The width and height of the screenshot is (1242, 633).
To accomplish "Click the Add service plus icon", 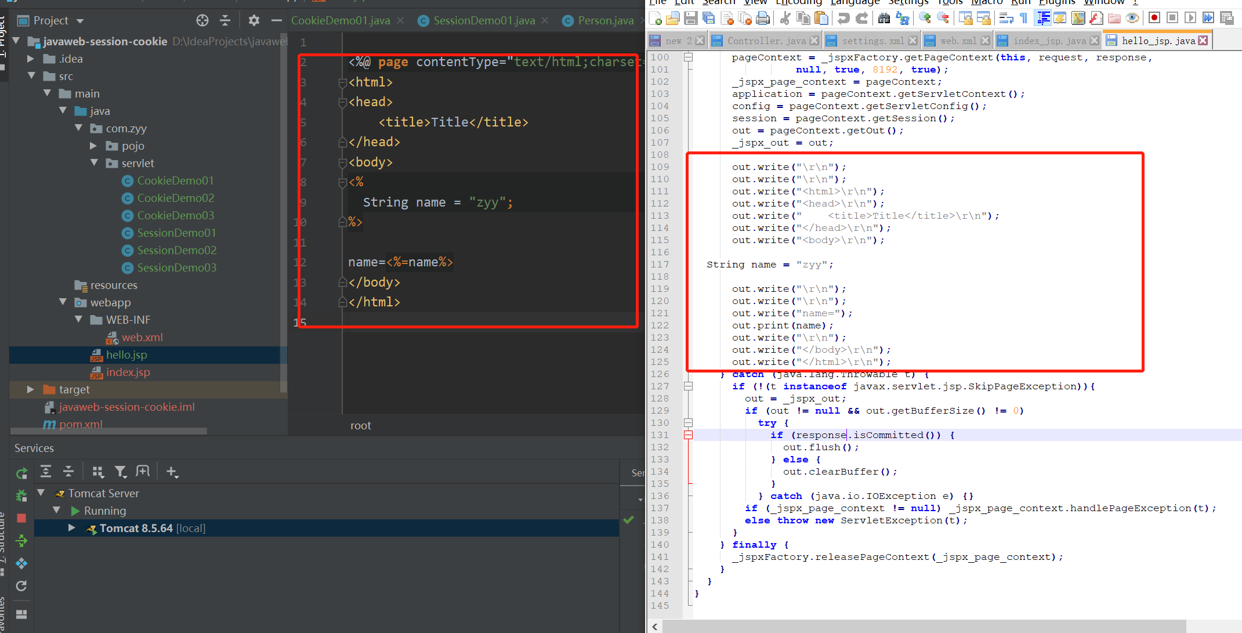I will [172, 472].
